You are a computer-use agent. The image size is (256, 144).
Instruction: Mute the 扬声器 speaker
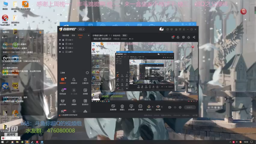[x=158, y=108]
